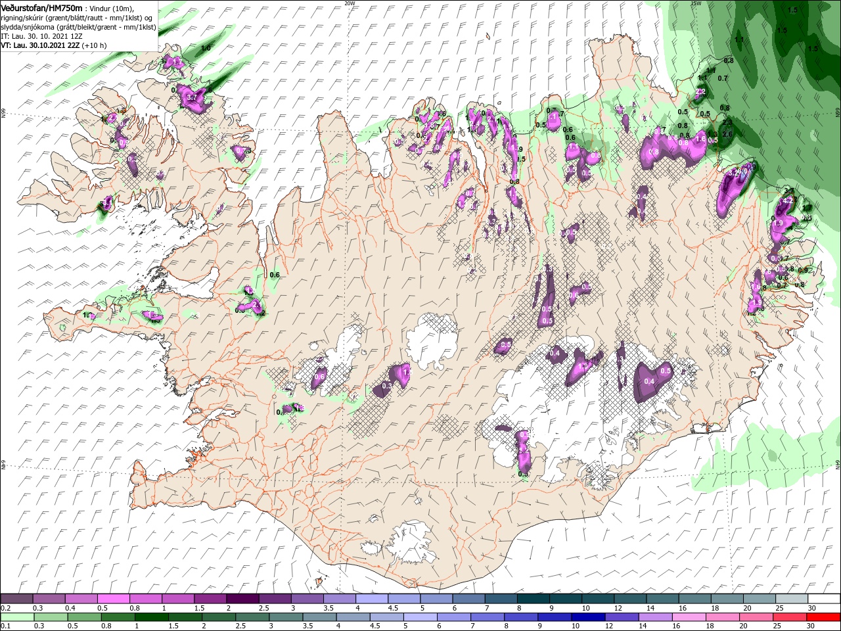
Task: Click the 0.1 label in bottom legend row
Action: pos(5,626)
